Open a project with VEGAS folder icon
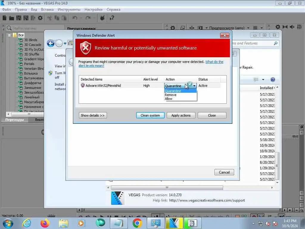 click(x=12, y=18)
